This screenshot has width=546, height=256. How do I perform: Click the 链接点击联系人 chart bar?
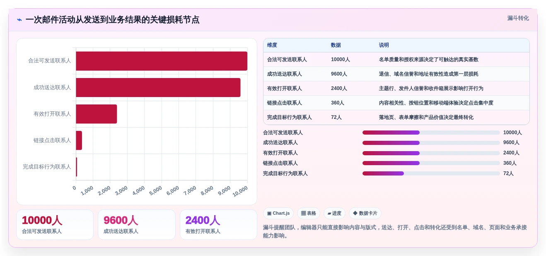click(79, 140)
